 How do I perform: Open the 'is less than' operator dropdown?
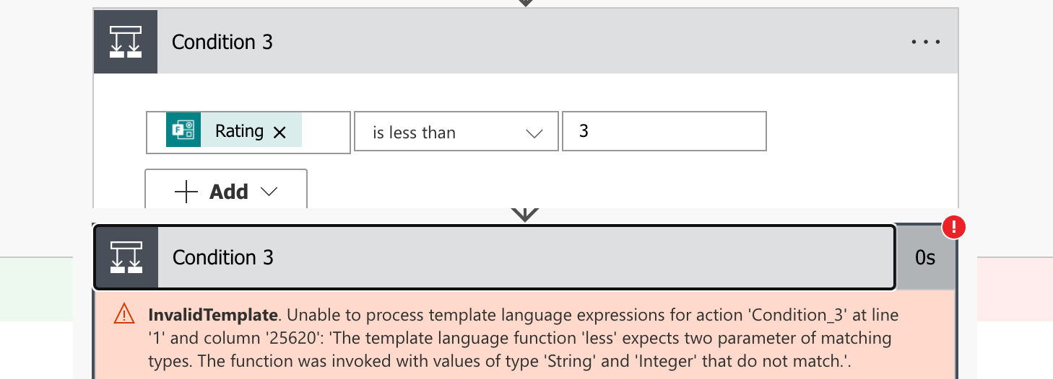click(456, 131)
